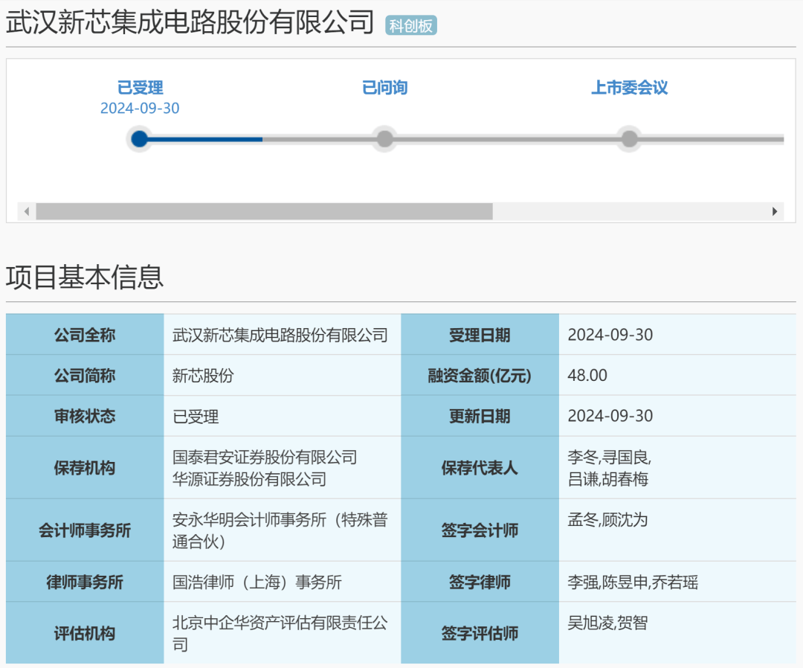The height and width of the screenshot is (668, 803).
Task: Click the blue completed progress bar segment
Action: coord(205,139)
